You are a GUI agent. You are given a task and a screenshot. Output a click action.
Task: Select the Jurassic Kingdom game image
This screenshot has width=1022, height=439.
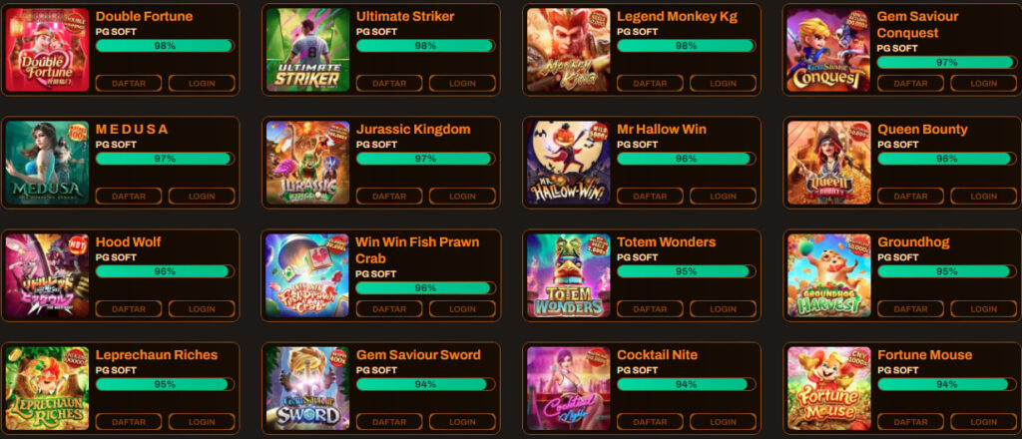click(x=307, y=163)
